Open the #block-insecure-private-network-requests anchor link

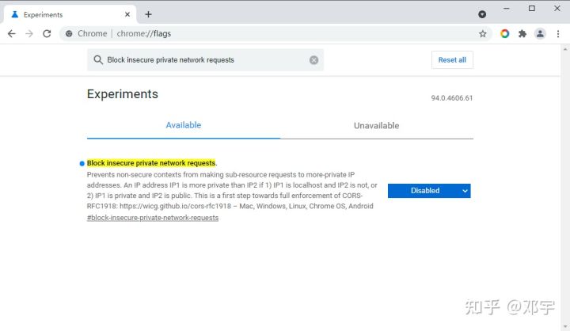click(153, 218)
